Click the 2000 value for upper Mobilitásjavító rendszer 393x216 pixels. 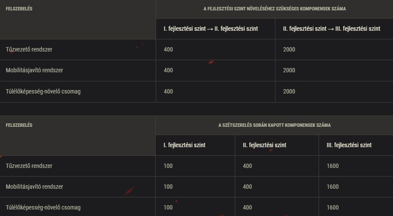pyautogui.click(x=289, y=70)
